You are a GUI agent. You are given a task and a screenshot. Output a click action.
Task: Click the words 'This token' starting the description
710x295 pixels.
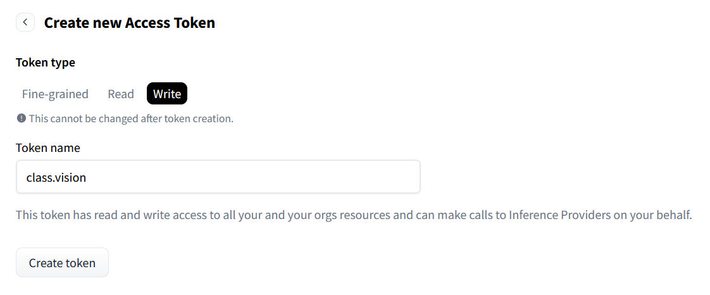pos(40,215)
